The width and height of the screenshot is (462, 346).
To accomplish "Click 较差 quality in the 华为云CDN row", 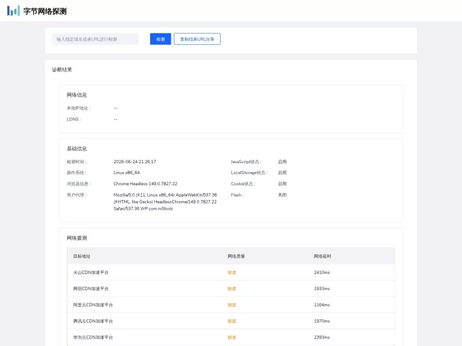I will [232, 337].
